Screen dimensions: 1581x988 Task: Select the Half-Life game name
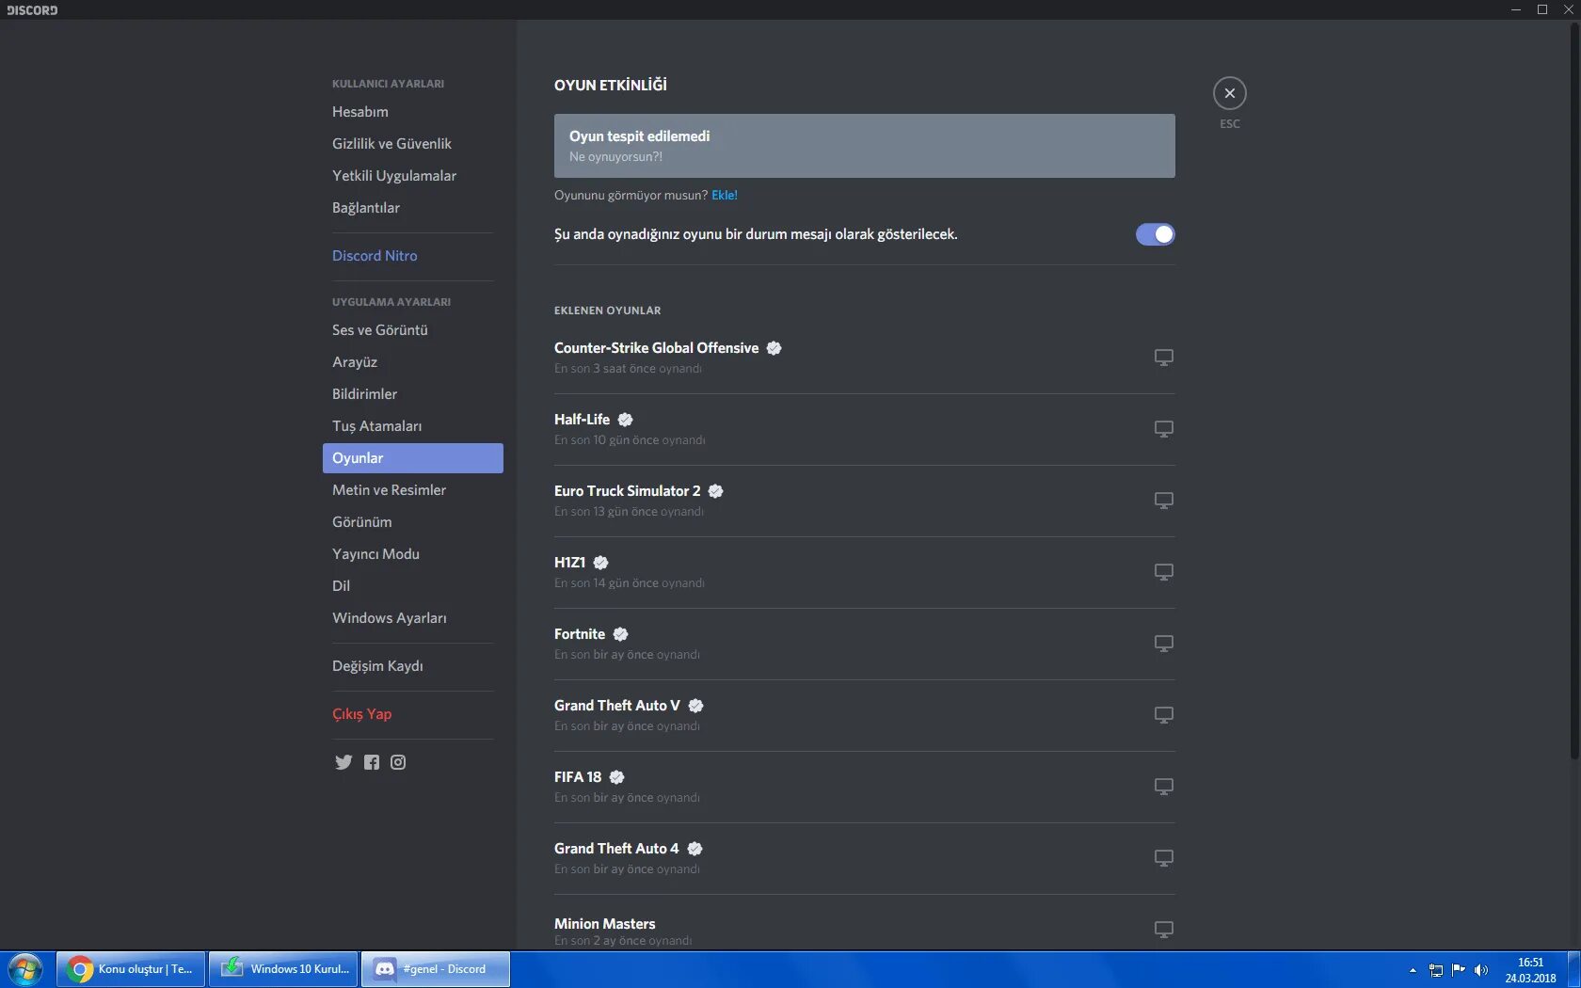tap(582, 420)
